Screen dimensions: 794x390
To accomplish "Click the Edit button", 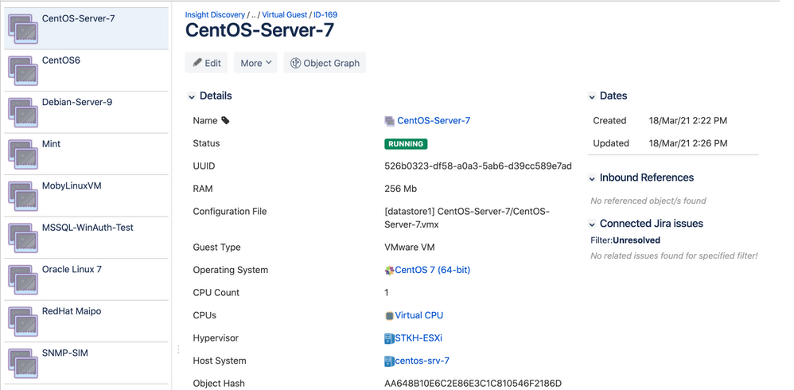I will (207, 63).
